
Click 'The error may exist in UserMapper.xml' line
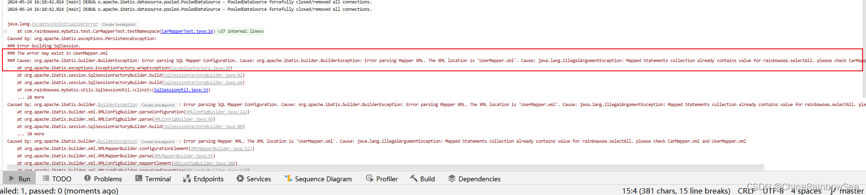coord(58,53)
